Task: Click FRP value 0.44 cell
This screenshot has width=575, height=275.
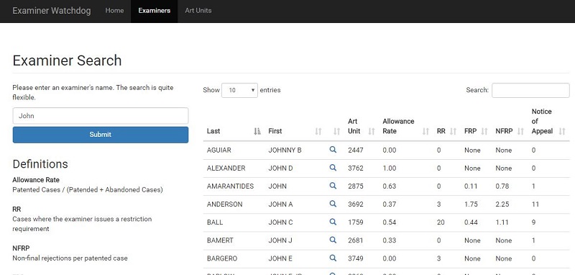Action: click(x=471, y=222)
